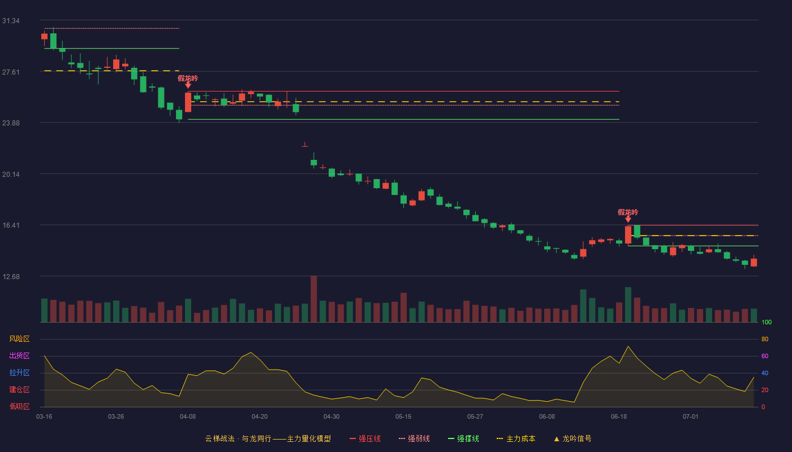Click the 风险区 zone label
The height and width of the screenshot is (452, 792).
pyautogui.click(x=19, y=339)
